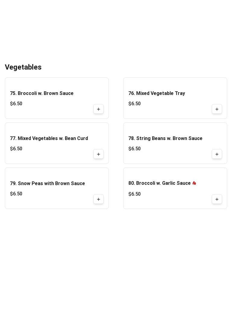This screenshot has width=232, height=336.
Task: Click price below Mixed Vegetables w. Bean Curd
Action: click(16, 149)
